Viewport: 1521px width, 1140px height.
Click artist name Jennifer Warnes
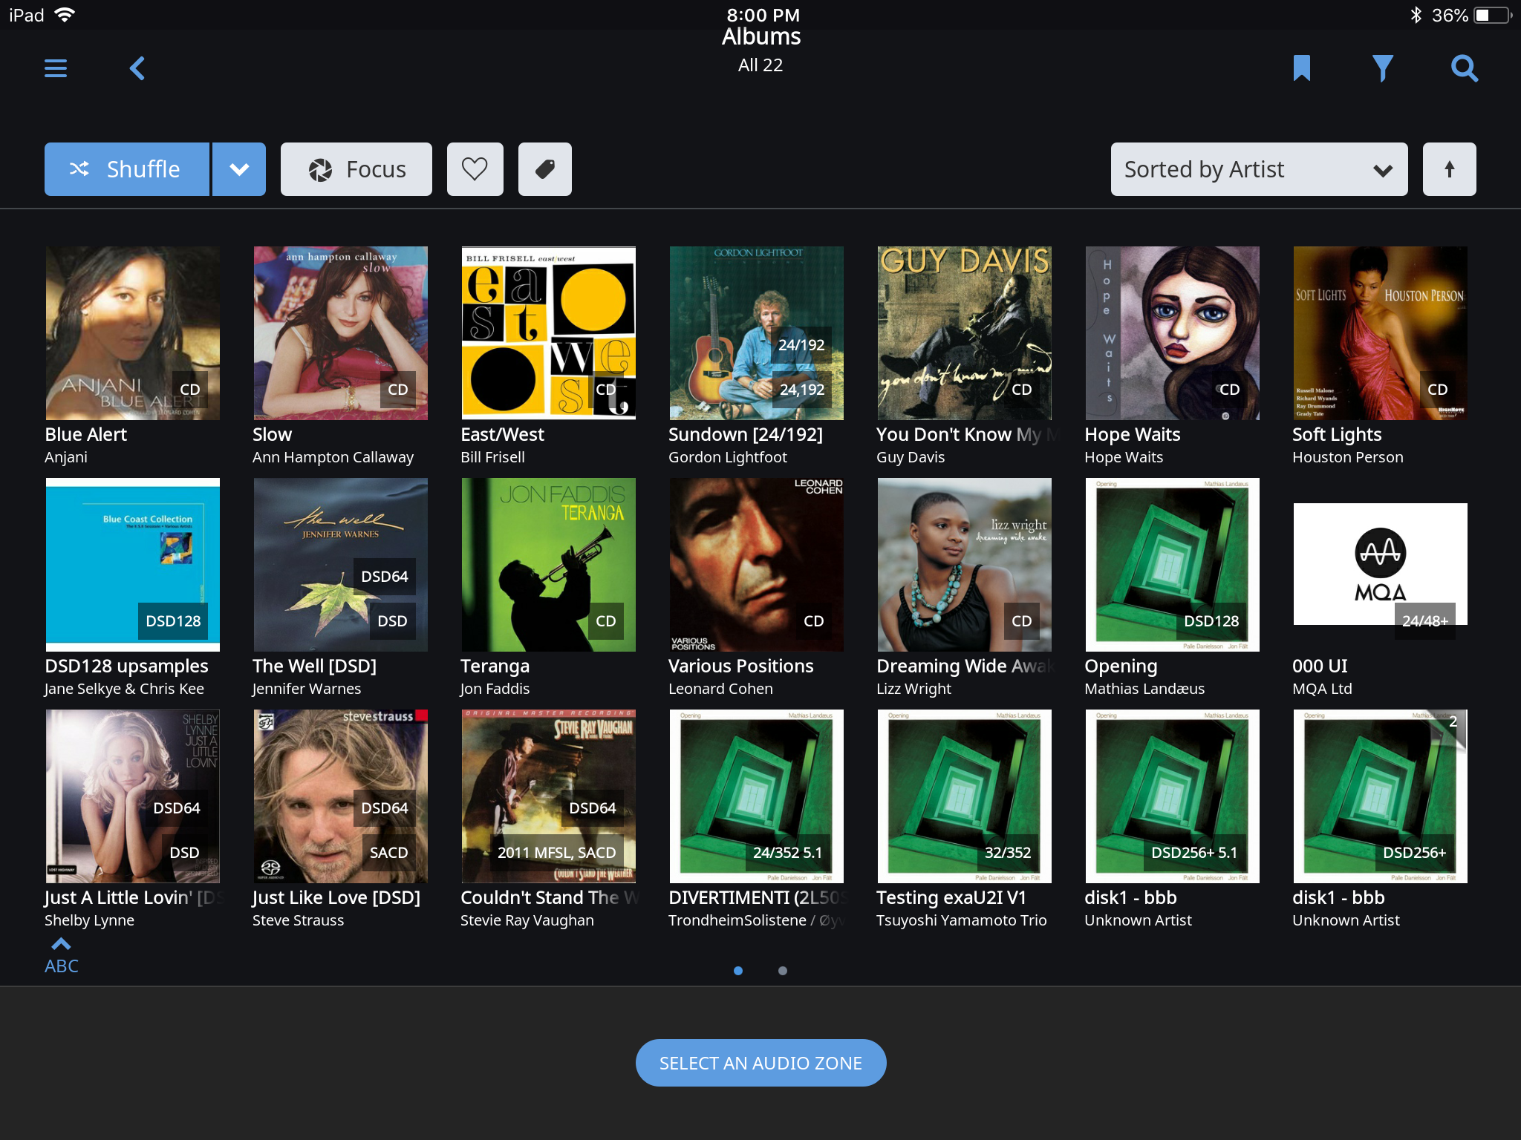coord(307,689)
